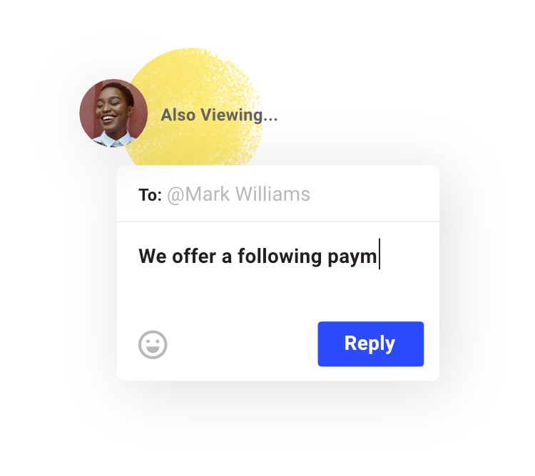Select the 'To:' recipient label

coord(150,195)
